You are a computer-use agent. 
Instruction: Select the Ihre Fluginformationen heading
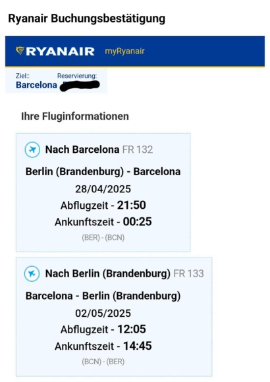[x=75, y=116]
